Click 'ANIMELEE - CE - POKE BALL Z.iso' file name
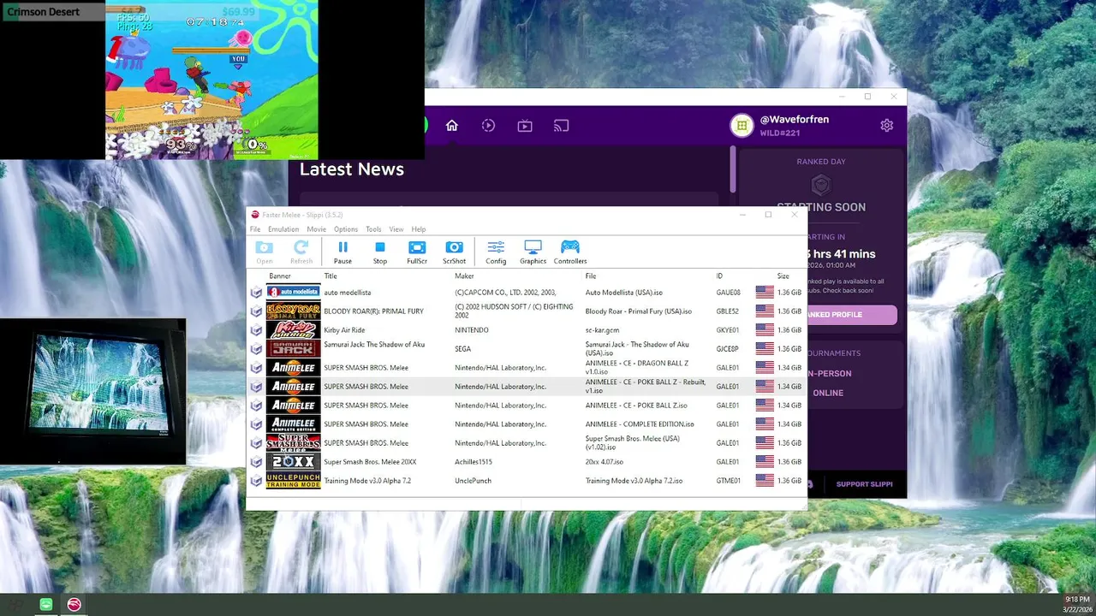This screenshot has width=1096, height=616. (x=636, y=406)
